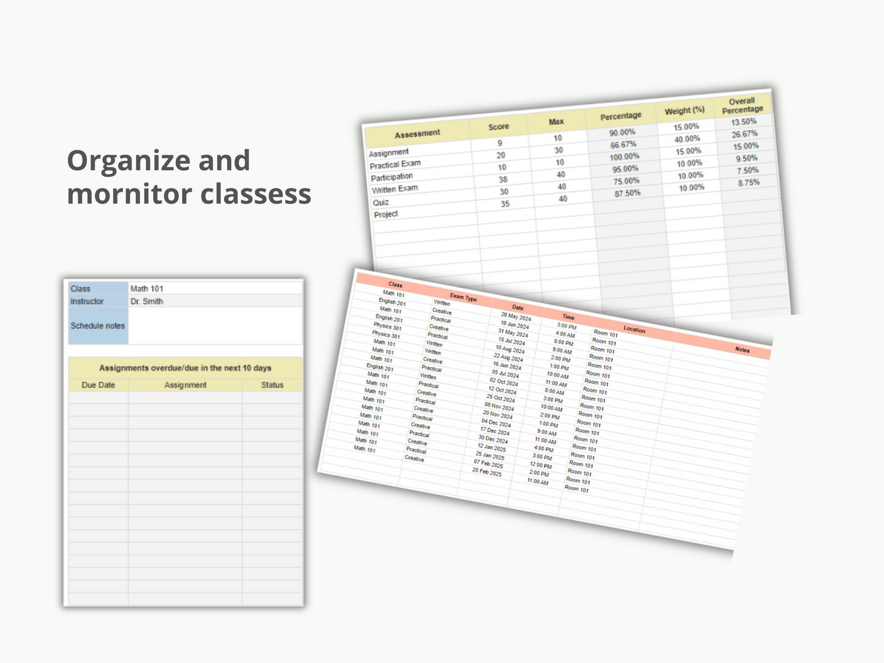This screenshot has width=884, height=663.
Task: Click the Practical Exam row label
Action: (x=395, y=163)
